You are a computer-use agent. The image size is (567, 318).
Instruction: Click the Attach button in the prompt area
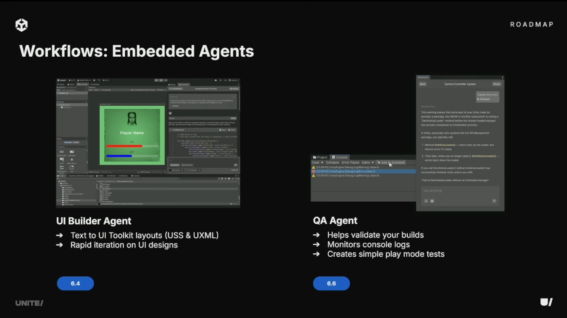pos(174,165)
